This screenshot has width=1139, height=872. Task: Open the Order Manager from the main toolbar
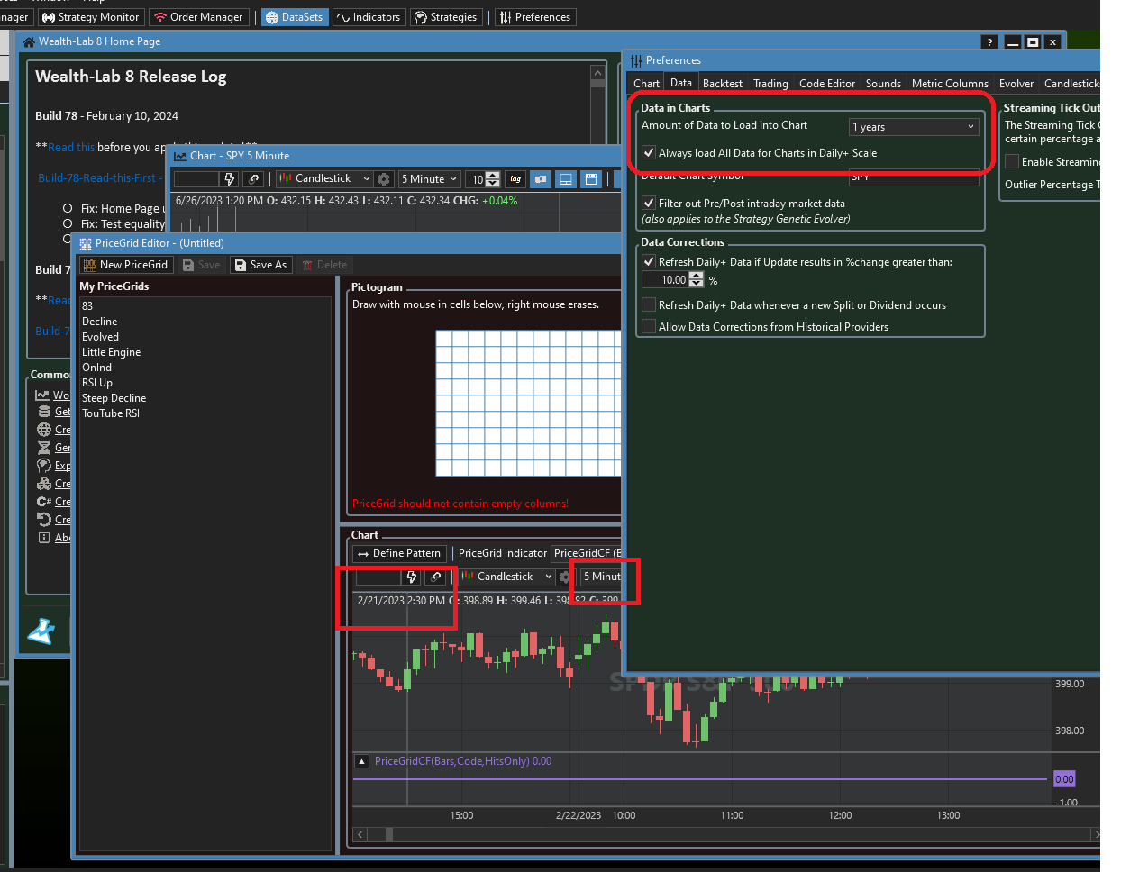coord(197,17)
